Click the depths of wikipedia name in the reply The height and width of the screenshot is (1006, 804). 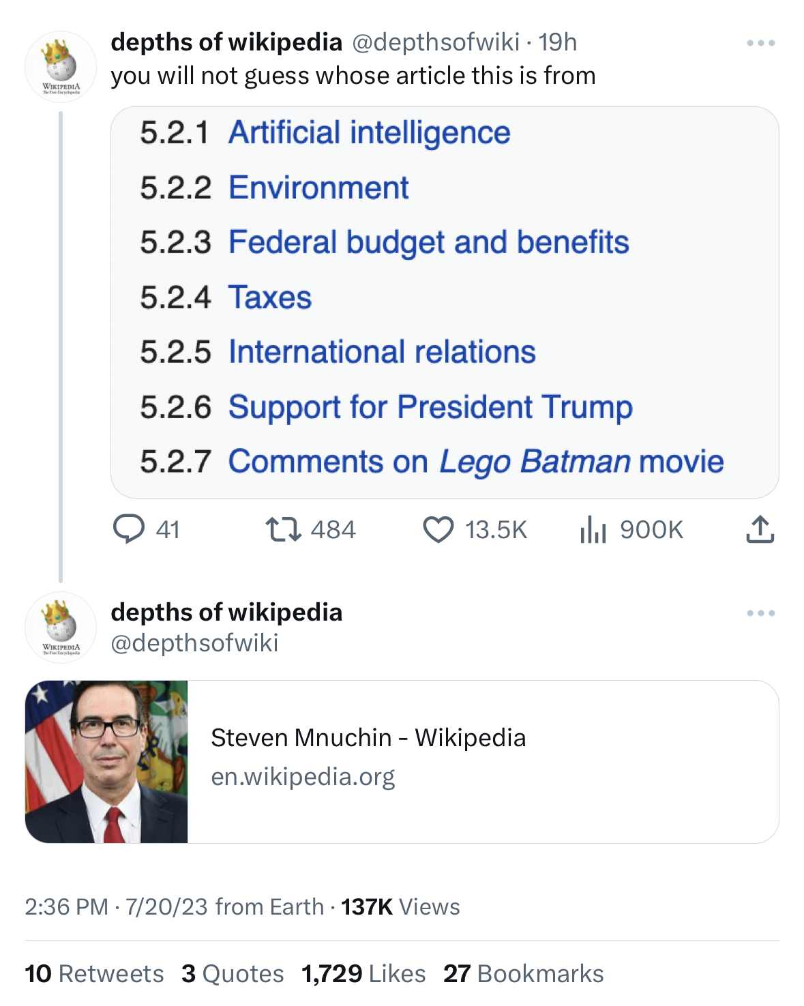click(x=226, y=612)
